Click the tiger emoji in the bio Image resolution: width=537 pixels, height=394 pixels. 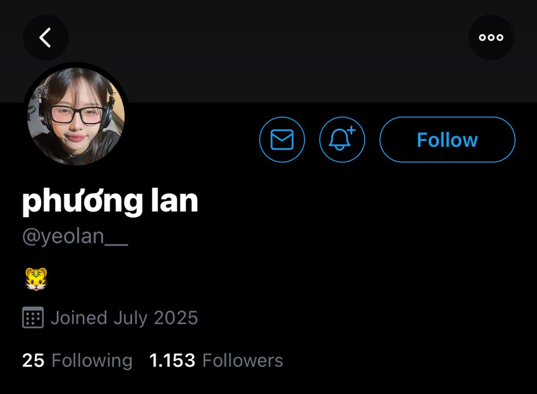pos(36,279)
